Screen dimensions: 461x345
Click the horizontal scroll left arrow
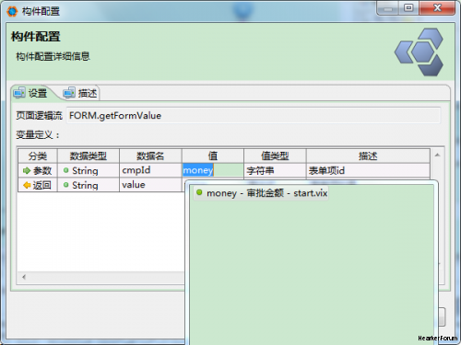coord(24,277)
